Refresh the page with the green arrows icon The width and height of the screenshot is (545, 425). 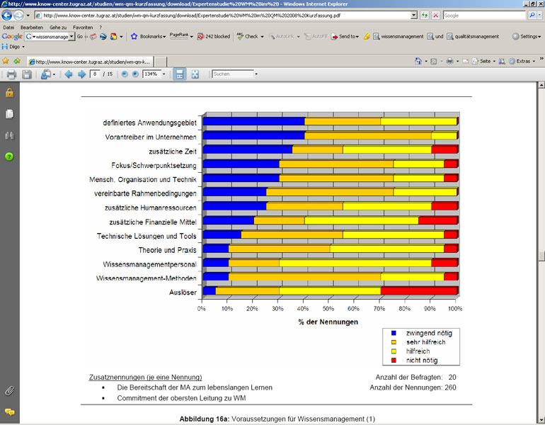[425, 16]
